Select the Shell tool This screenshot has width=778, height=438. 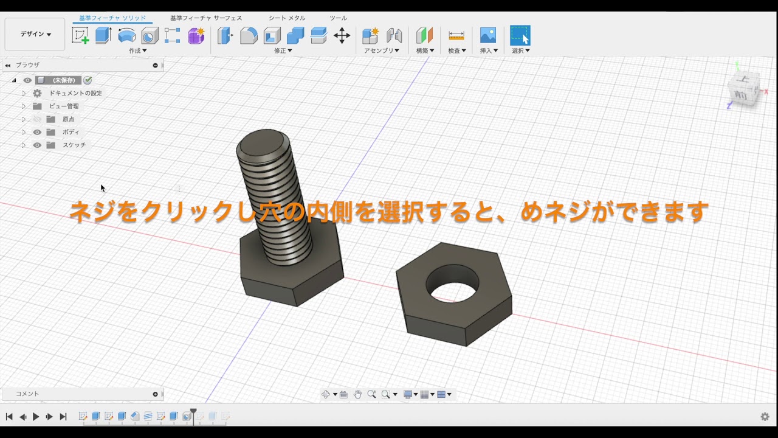272,35
